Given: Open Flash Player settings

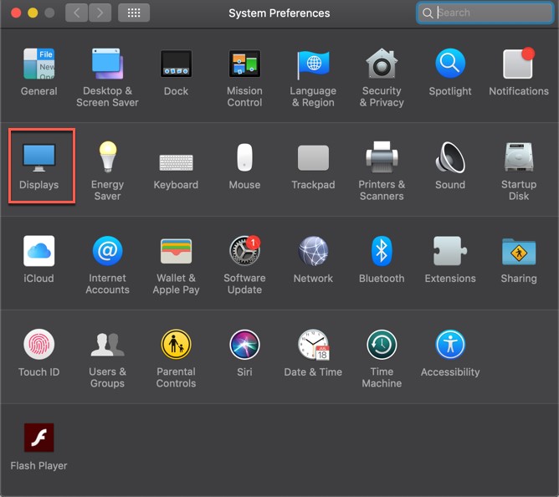Looking at the screenshot, I should coord(38,447).
